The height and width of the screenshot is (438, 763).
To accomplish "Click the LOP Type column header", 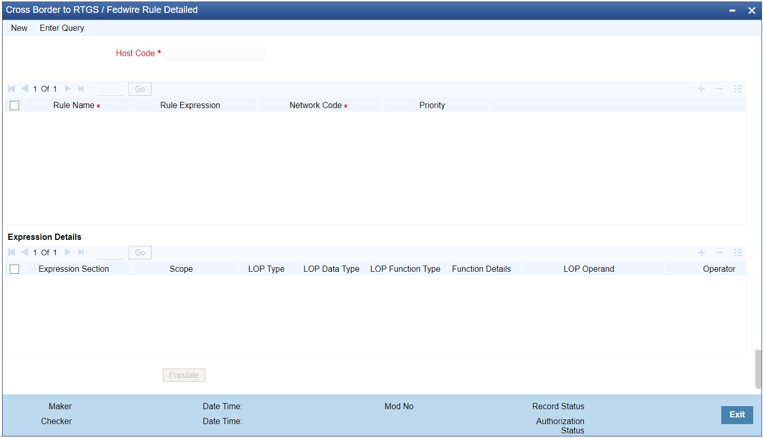I will (x=266, y=269).
